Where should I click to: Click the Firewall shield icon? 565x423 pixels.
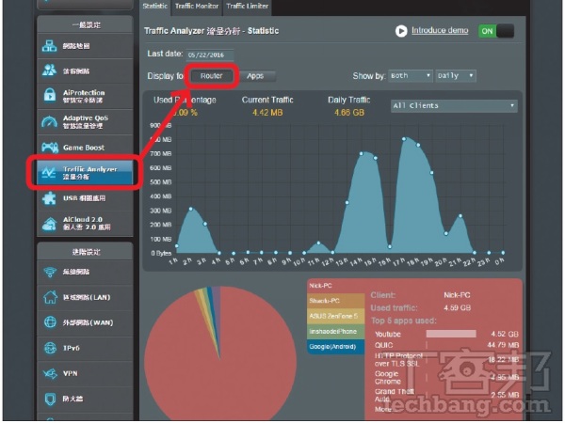[x=50, y=399]
